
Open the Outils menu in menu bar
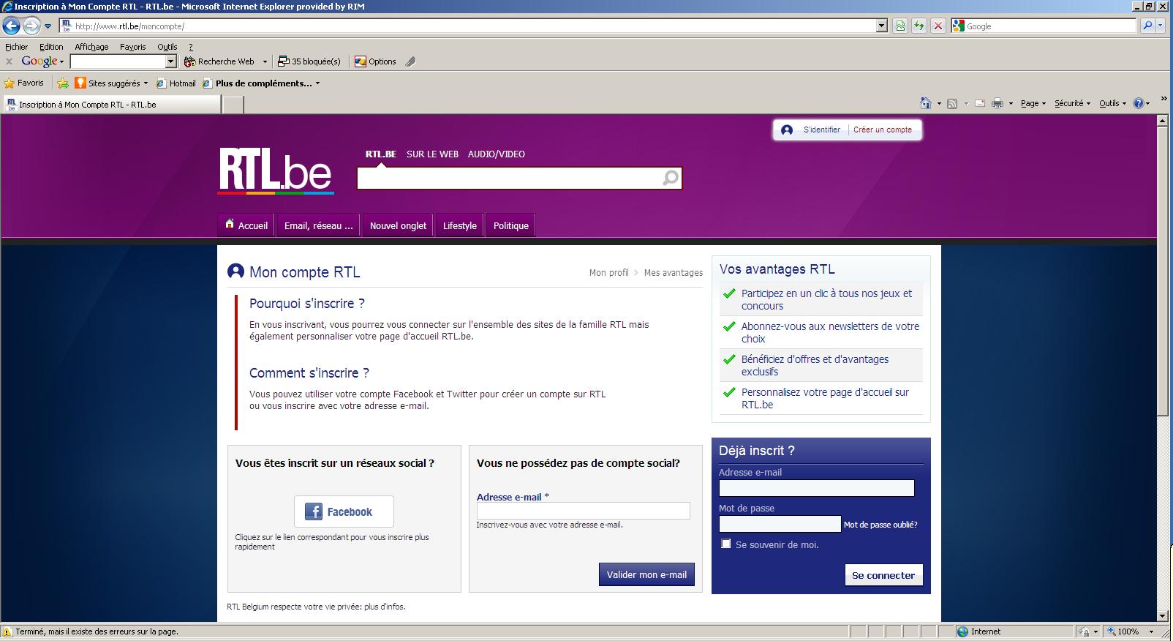coord(167,47)
